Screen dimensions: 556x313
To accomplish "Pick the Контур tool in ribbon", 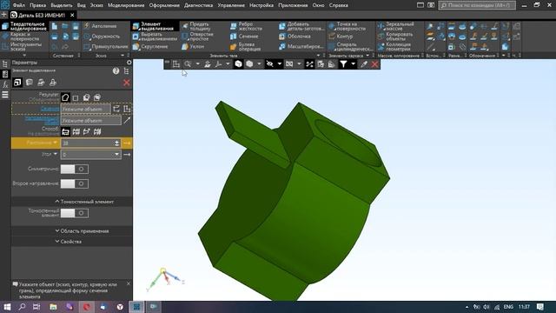I will [341, 37].
